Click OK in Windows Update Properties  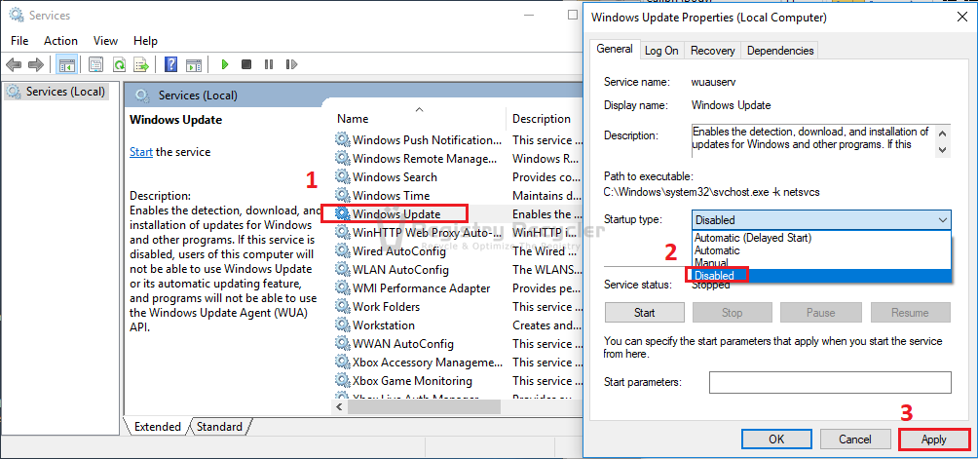tap(776, 440)
